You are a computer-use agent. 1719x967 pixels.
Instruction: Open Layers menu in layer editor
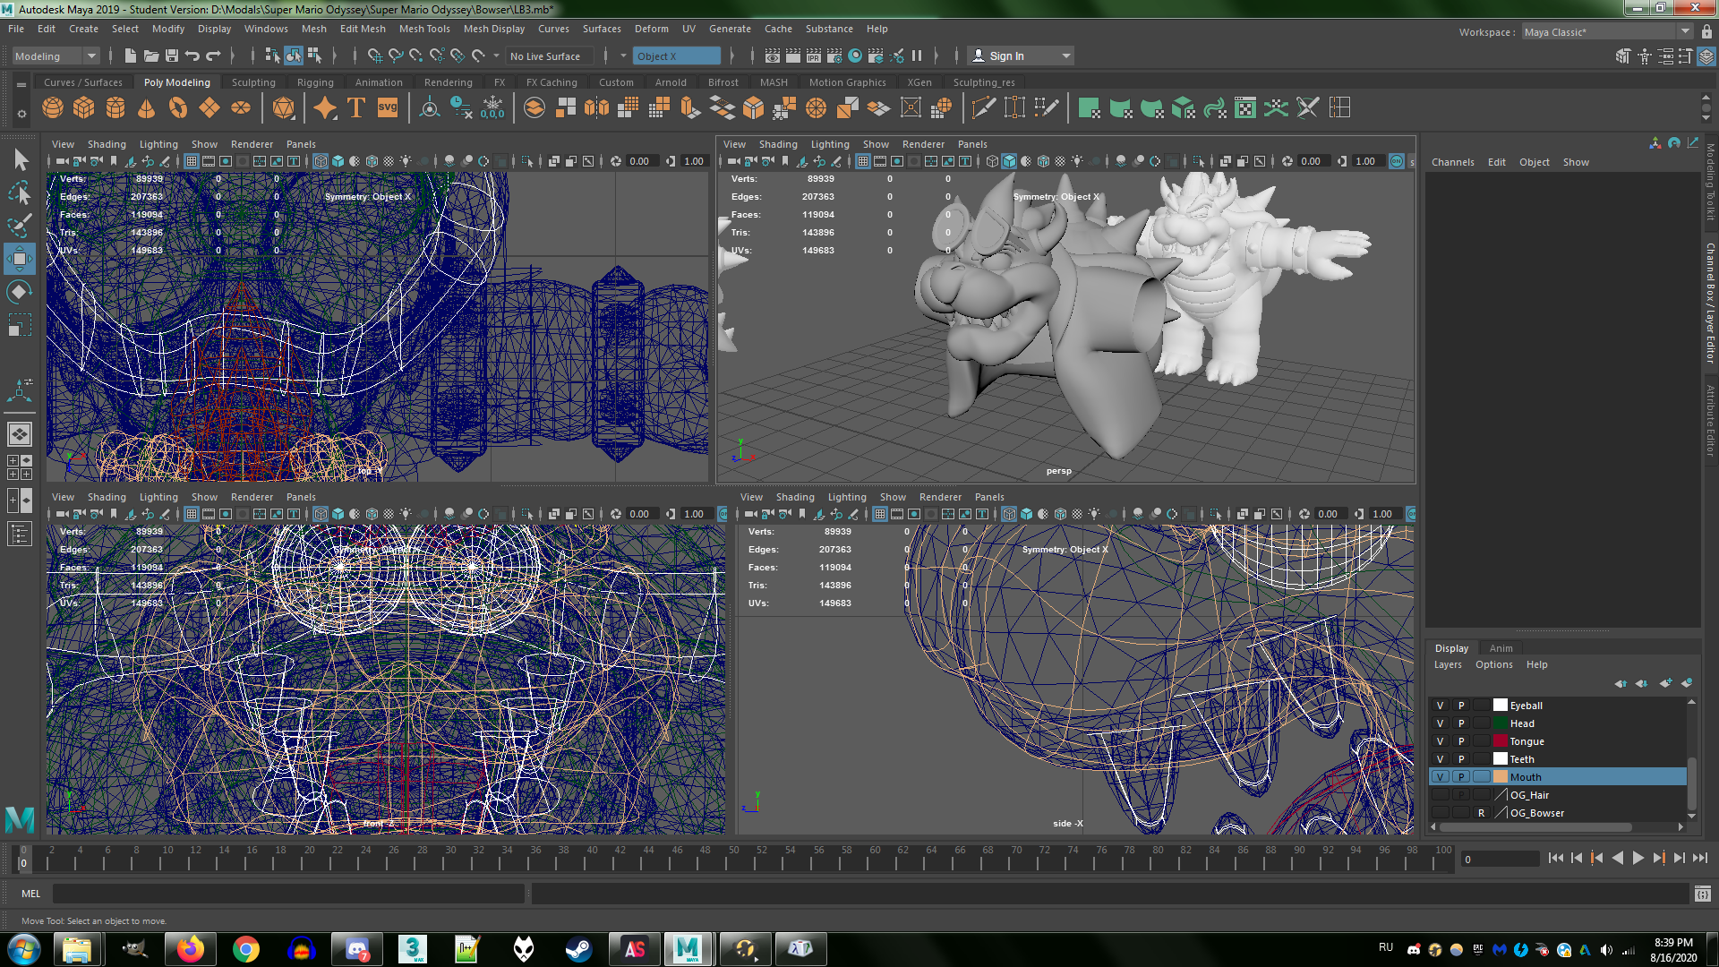[x=1448, y=664]
